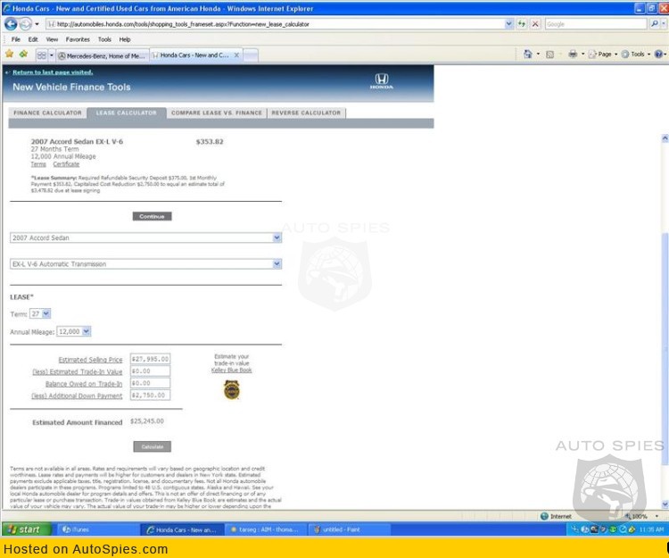Open the Reverse Calculator tab
The height and width of the screenshot is (558, 669).
tap(306, 112)
